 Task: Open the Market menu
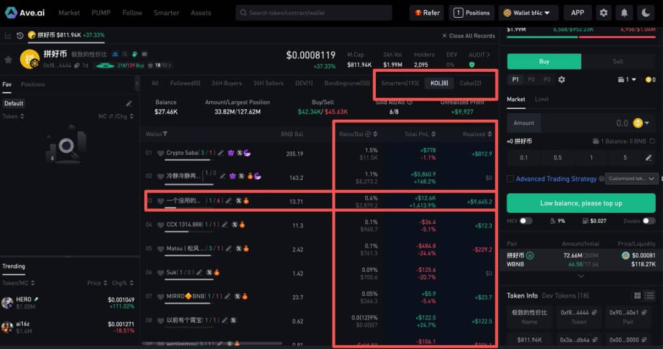(69, 13)
